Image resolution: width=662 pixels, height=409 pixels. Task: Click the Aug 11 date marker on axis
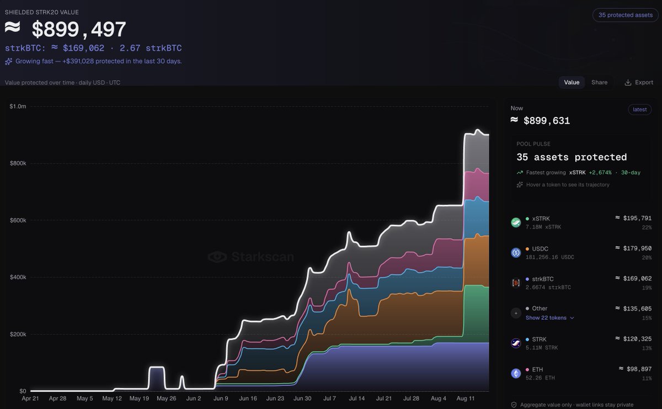pyautogui.click(x=466, y=398)
